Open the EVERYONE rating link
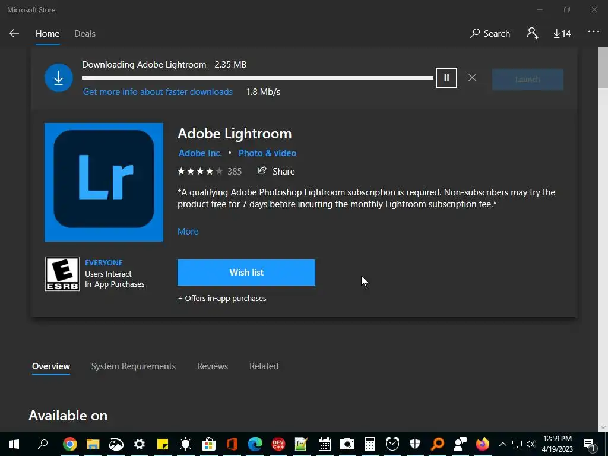The image size is (608, 456). pyautogui.click(x=103, y=262)
